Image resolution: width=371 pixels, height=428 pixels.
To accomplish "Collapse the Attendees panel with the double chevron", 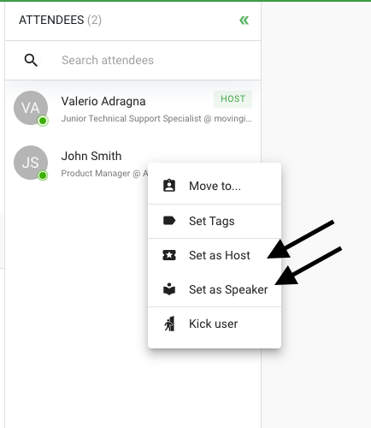I will point(244,21).
